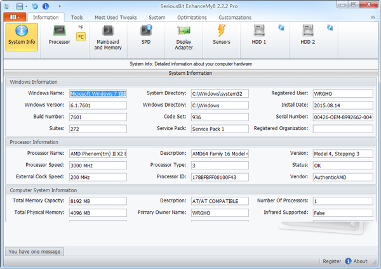Click the Version field Model 4, Stepping 3
This screenshot has width=381, height=269.
click(x=343, y=154)
